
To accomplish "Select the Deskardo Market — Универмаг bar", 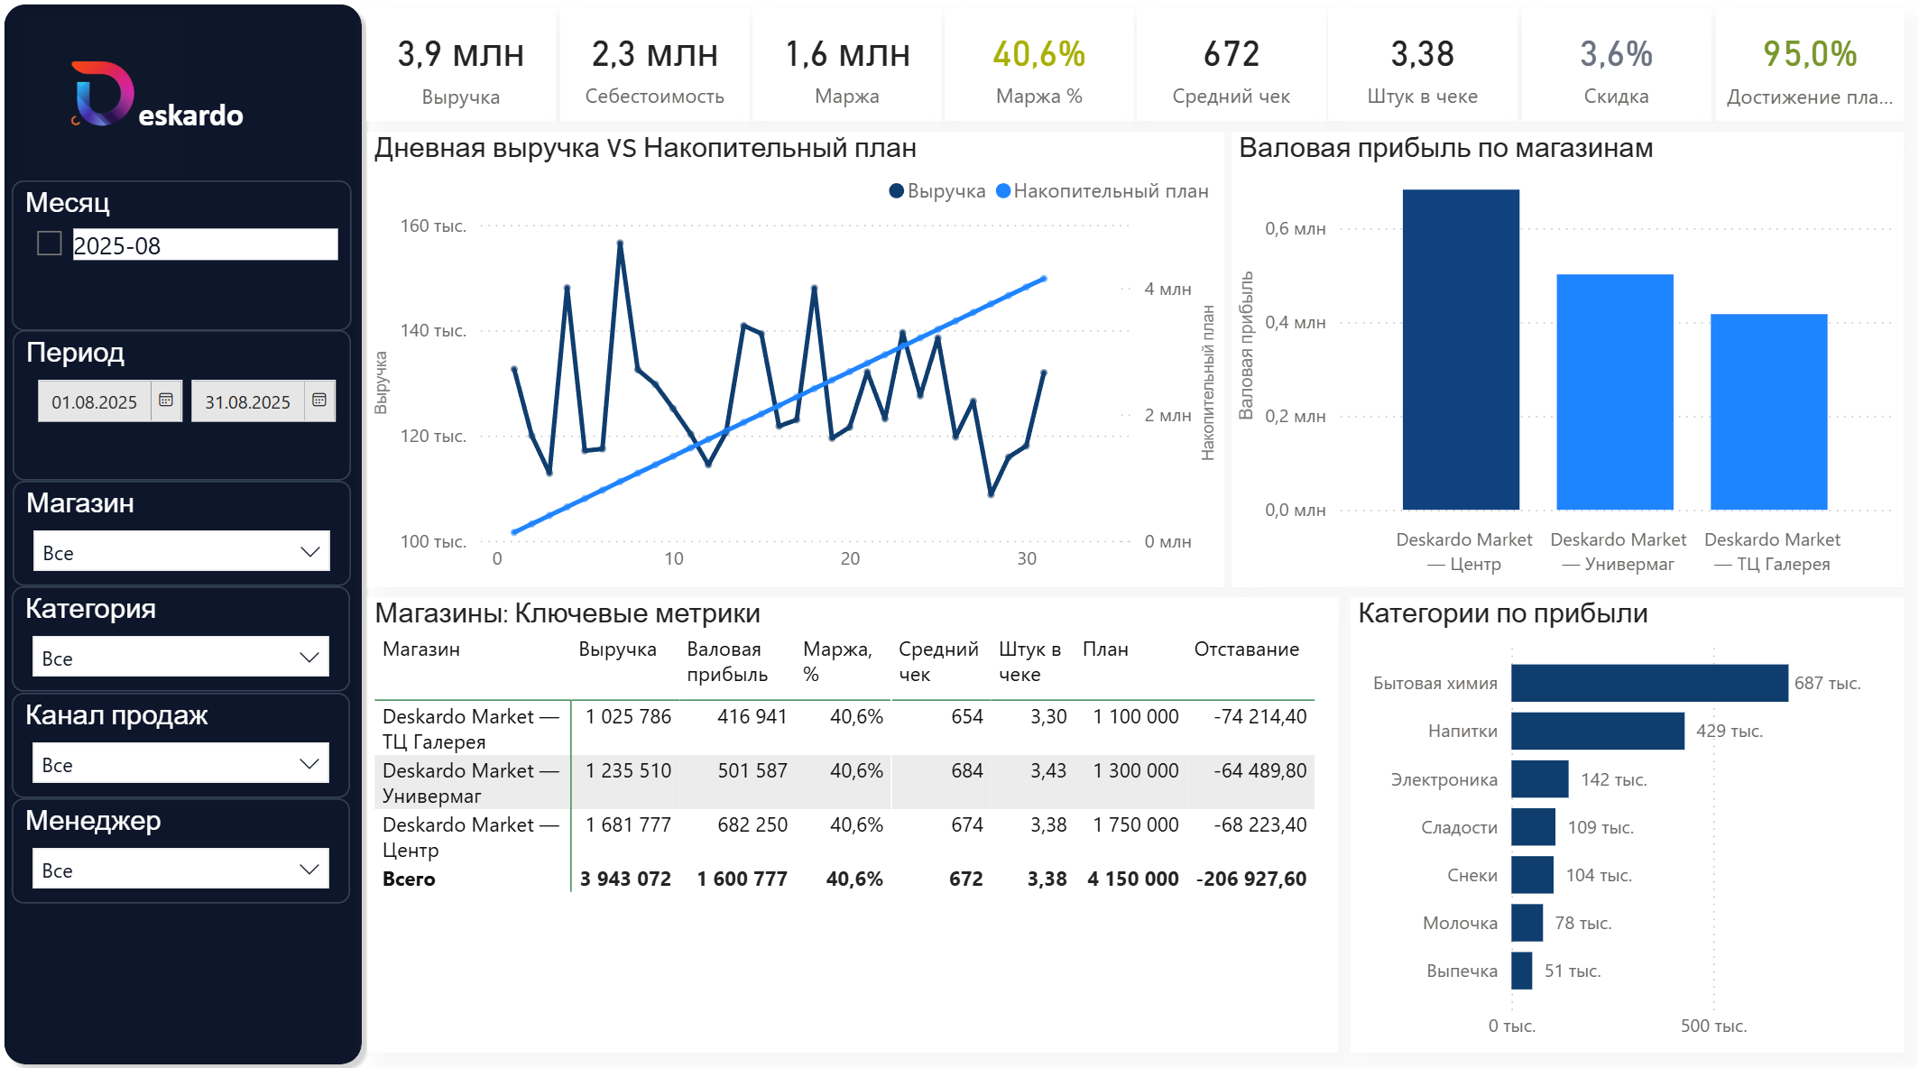I will point(1615,392).
